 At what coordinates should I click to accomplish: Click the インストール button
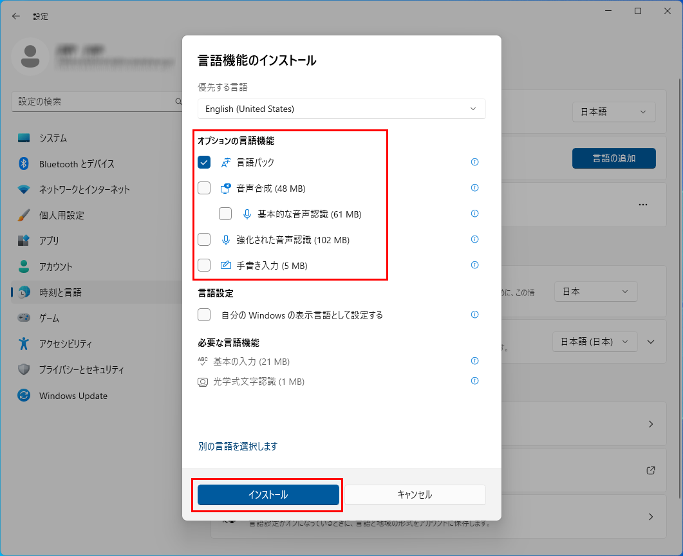click(x=268, y=495)
